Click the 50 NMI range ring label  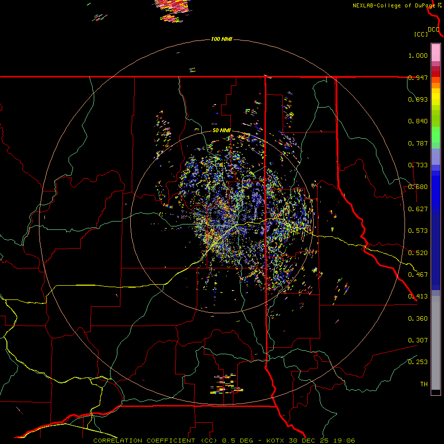coord(222,131)
